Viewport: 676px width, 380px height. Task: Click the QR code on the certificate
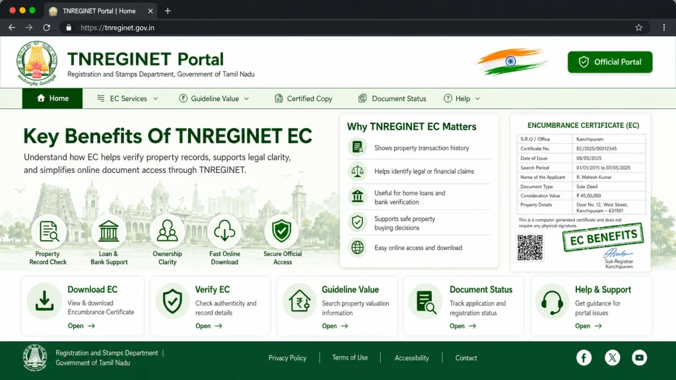point(530,248)
